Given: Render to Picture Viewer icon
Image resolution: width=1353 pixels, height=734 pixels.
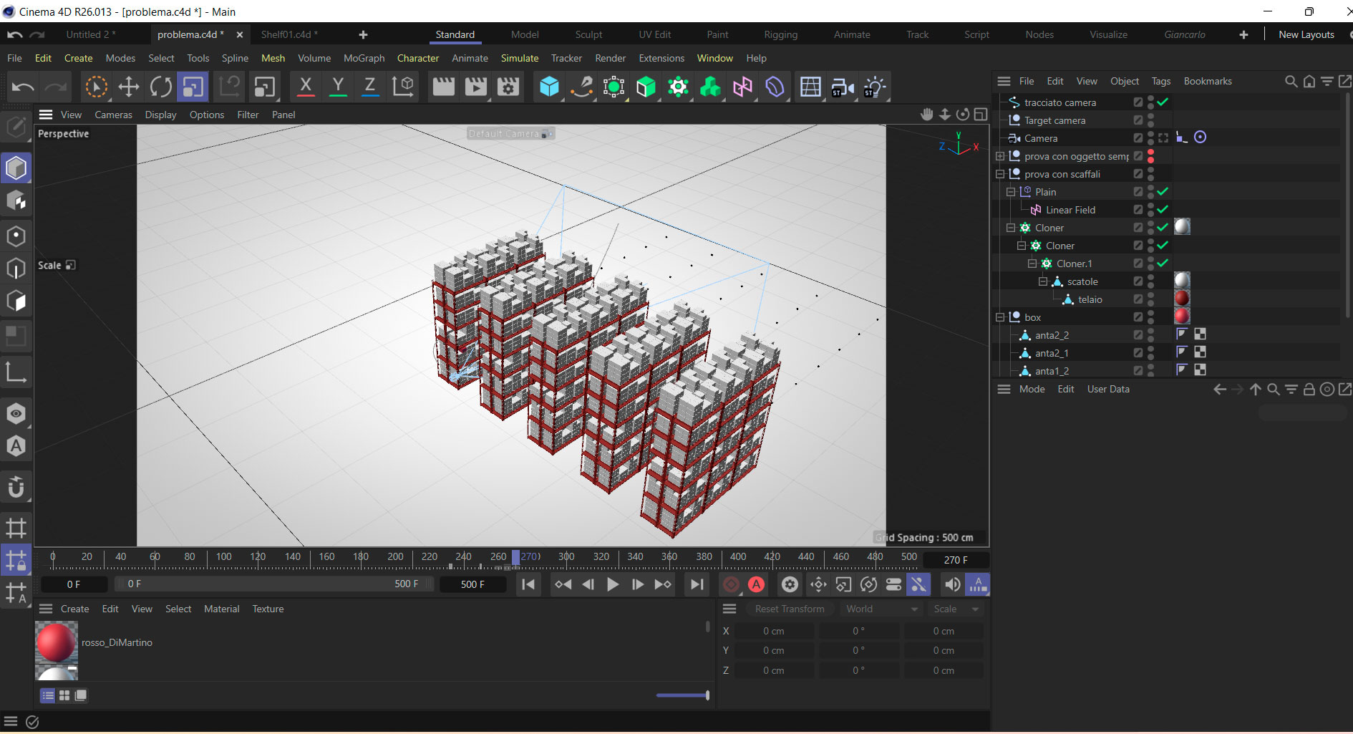Looking at the screenshot, I should [x=476, y=87].
